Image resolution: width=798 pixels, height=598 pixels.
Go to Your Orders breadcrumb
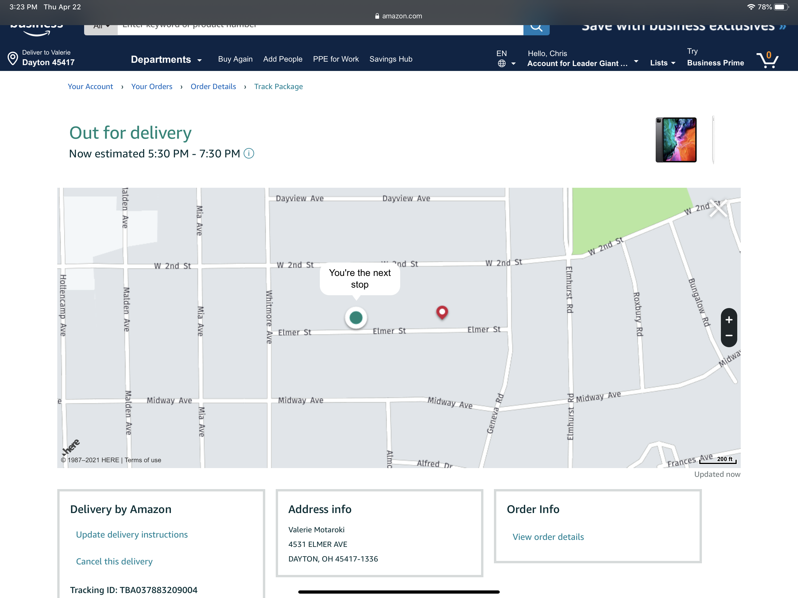pyautogui.click(x=152, y=86)
